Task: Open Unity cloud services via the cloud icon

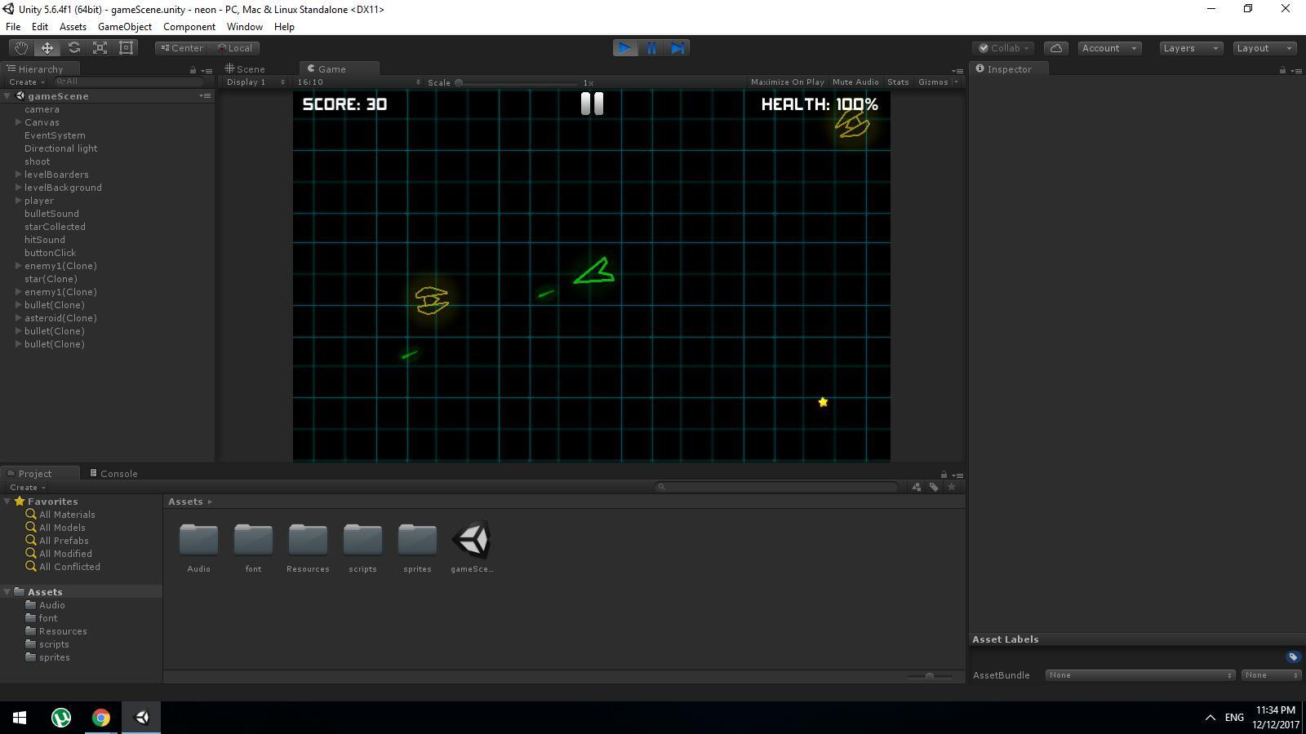Action: (1056, 48)
